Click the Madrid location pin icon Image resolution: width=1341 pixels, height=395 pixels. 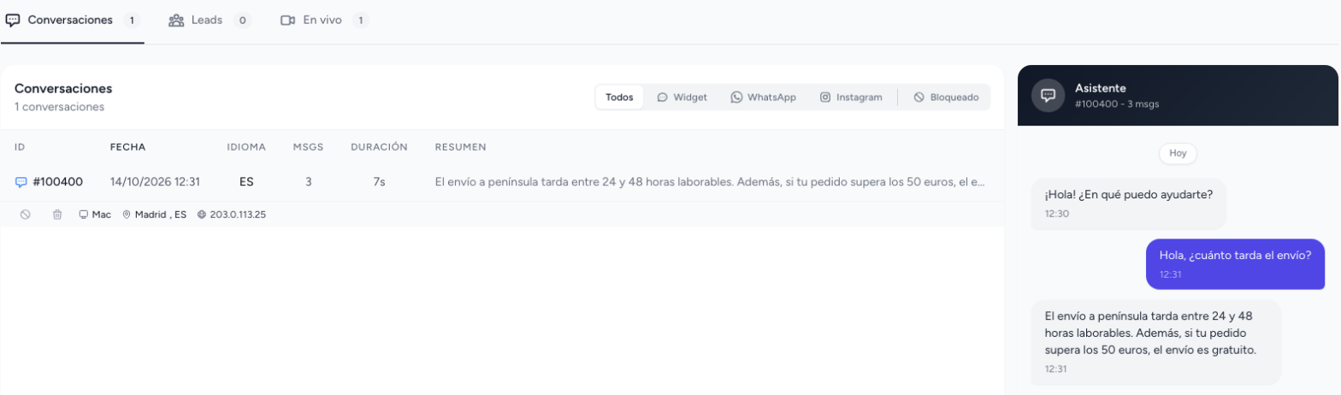[x=127, y=215]
